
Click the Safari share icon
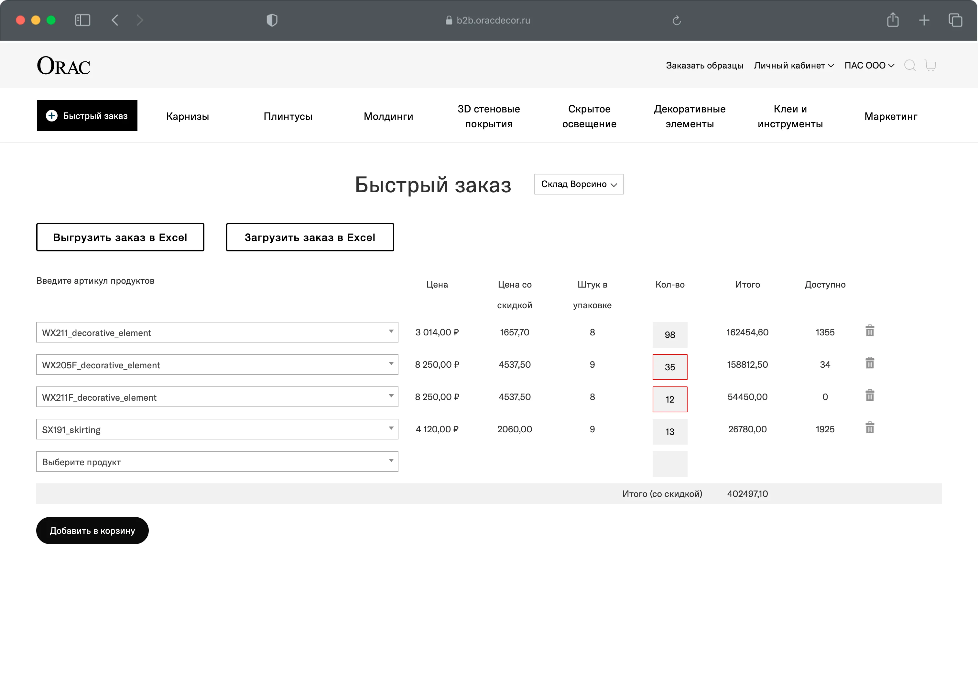[x=892, y=20]
